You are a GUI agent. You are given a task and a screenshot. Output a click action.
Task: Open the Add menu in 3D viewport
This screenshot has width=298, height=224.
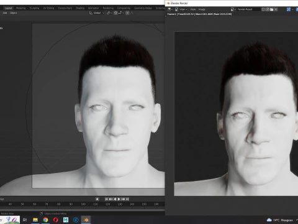tap(5, 13)
